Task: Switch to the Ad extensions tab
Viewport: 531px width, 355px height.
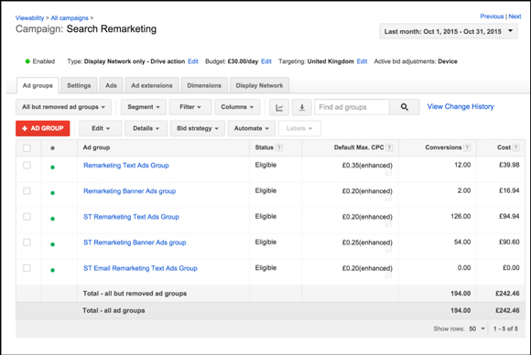Action: click(152, 86)
